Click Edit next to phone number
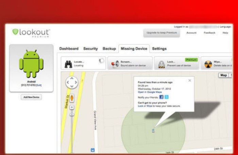The height and width of the screenshot is (155, 238). pyautogui.click(x=39, y=85)
